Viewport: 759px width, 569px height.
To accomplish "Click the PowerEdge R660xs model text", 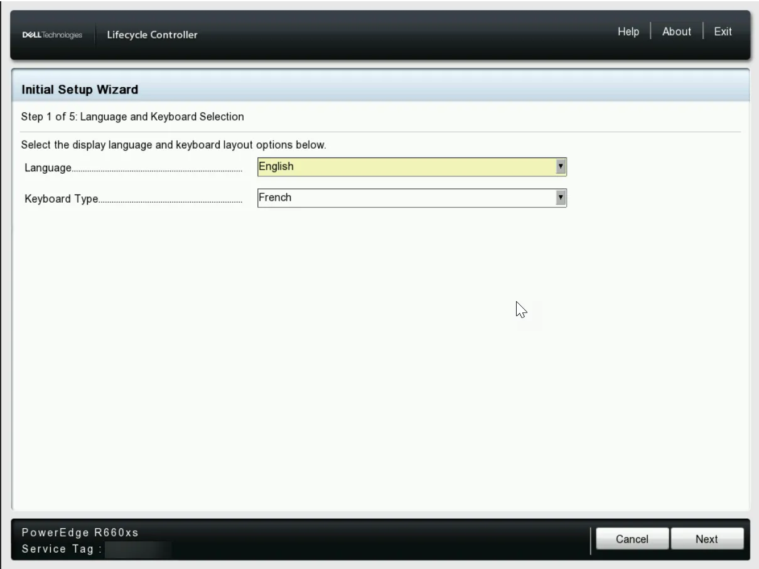I will coord(80,533).
